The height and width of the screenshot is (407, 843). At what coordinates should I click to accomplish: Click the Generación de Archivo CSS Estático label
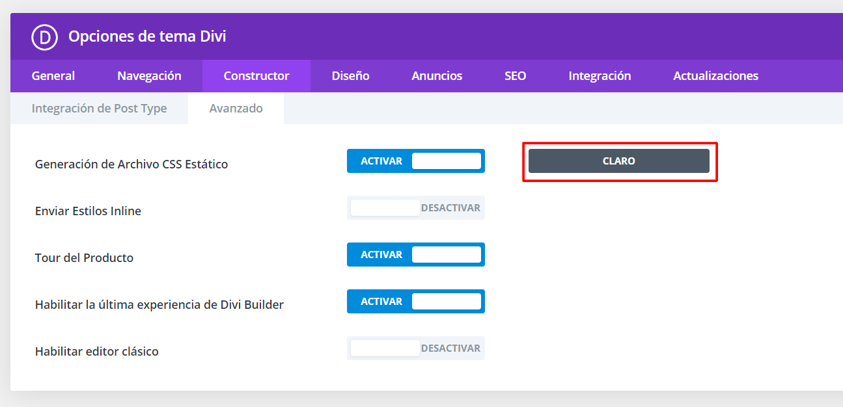(131, 164)
